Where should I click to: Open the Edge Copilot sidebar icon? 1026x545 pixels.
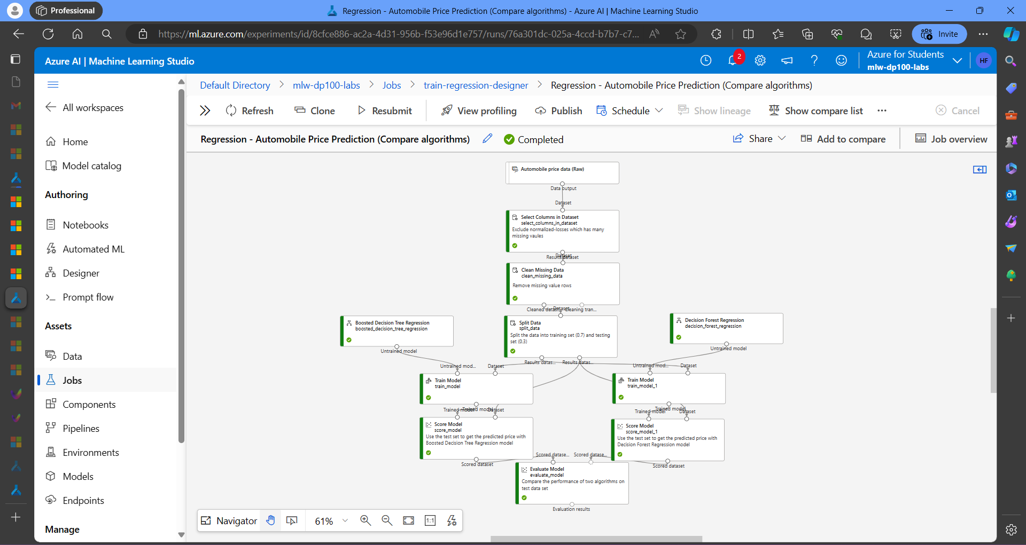point(1011,34)
